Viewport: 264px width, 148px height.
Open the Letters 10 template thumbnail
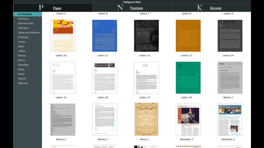click(63, 36)
